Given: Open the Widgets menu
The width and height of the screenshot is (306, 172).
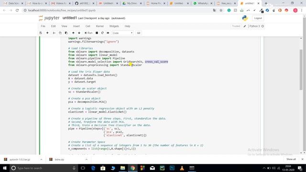Looking at the screenshot, I should (x=114, y=26).
